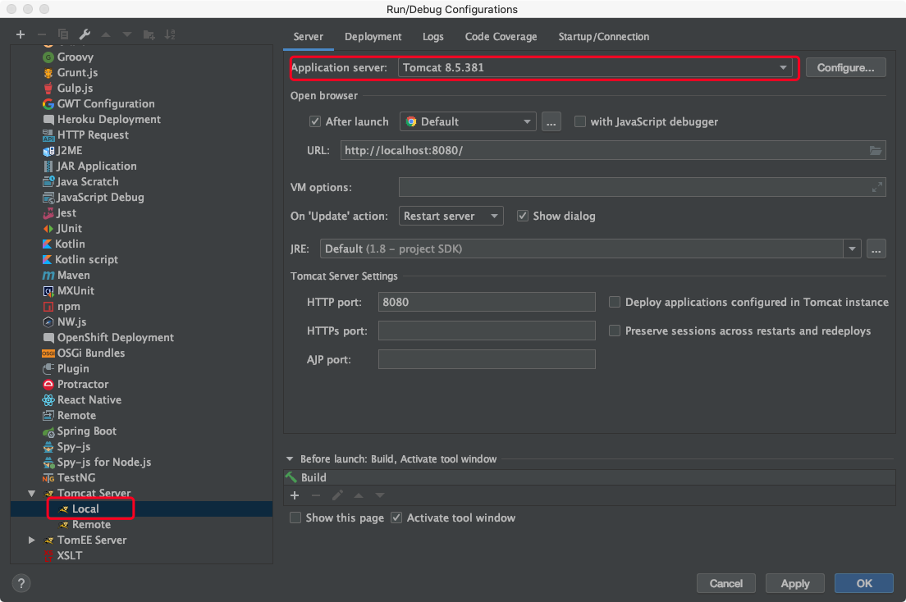The width and height of the screenshot is (906, 602).
Task: Switch to the Server tab
Action: [x=308, y=37]
